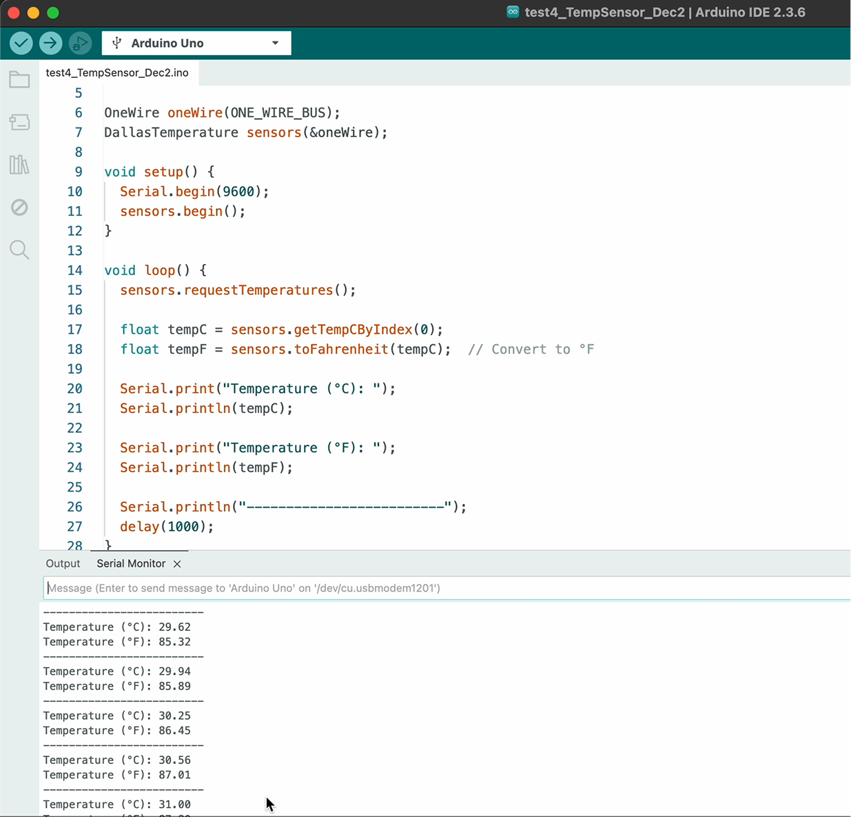Start the debugger with the Debug icon
Image resolution: width=851 pixels, height=817 pixels.
[x=80, y=43]
